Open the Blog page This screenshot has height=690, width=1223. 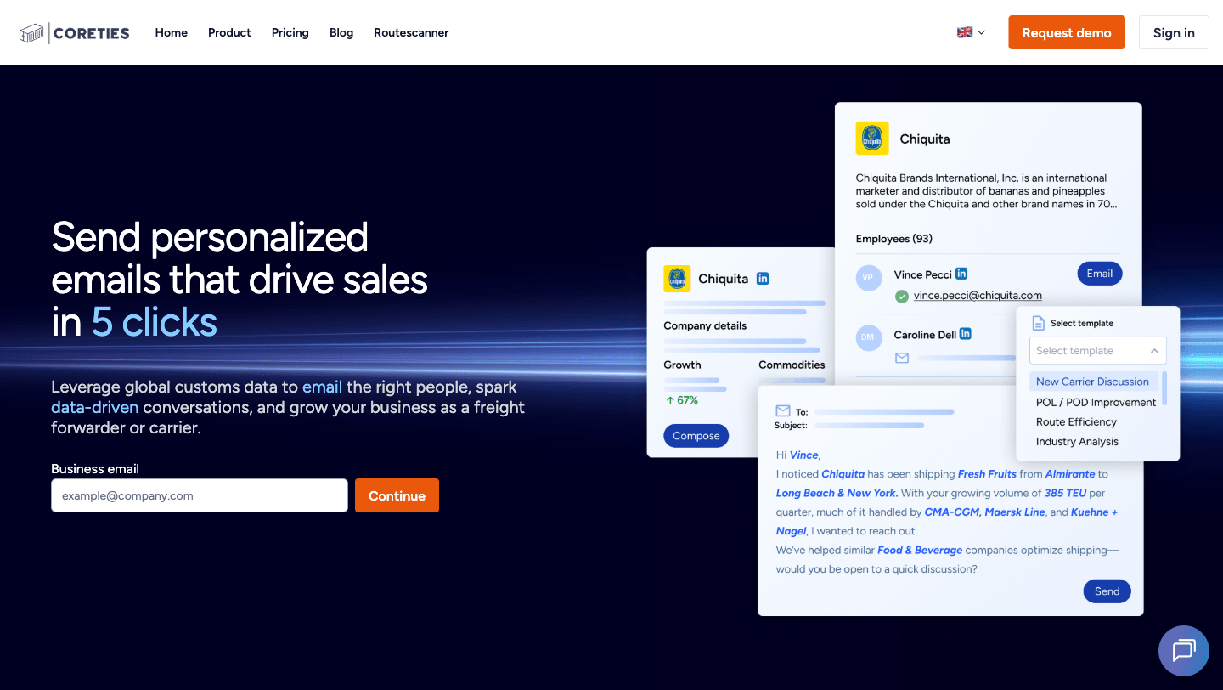tap(341, 32)
